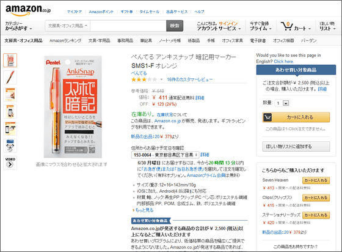Click the カートに入れる main button
This screenshot has height=252, width=342.
[x=296, y=117]
